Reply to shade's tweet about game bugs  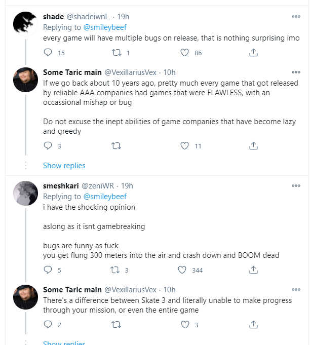click(48, 52)
